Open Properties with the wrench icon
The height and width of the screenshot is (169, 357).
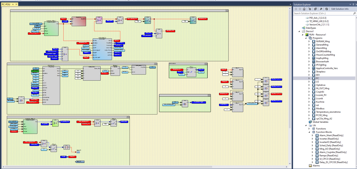pos(321,9)
